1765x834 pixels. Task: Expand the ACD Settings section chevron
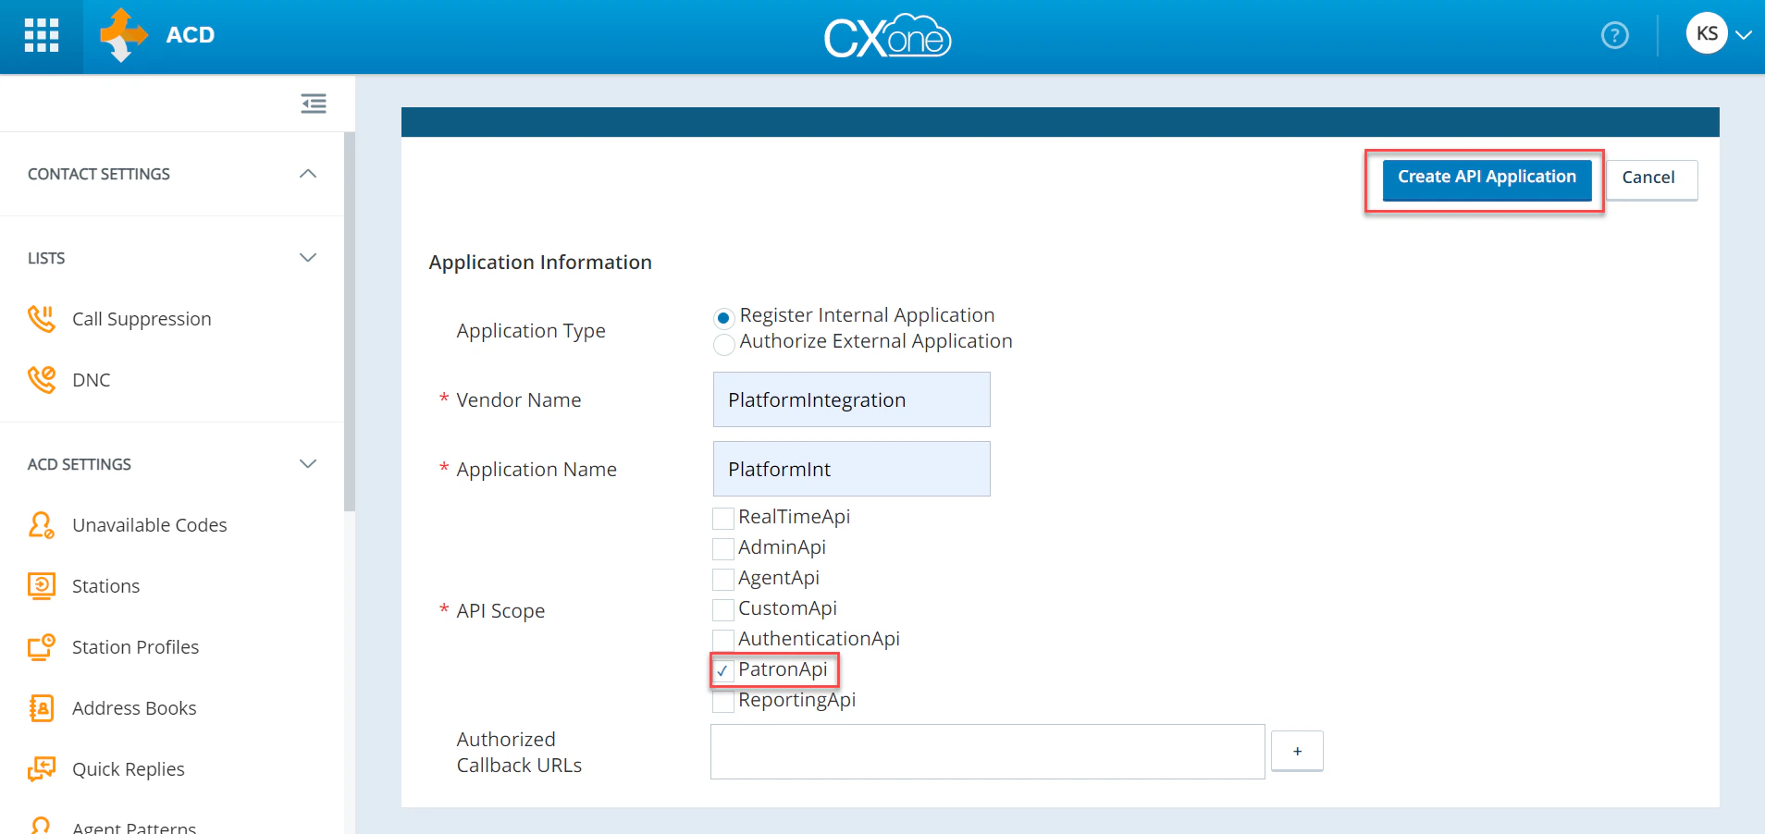pos(308,463)
